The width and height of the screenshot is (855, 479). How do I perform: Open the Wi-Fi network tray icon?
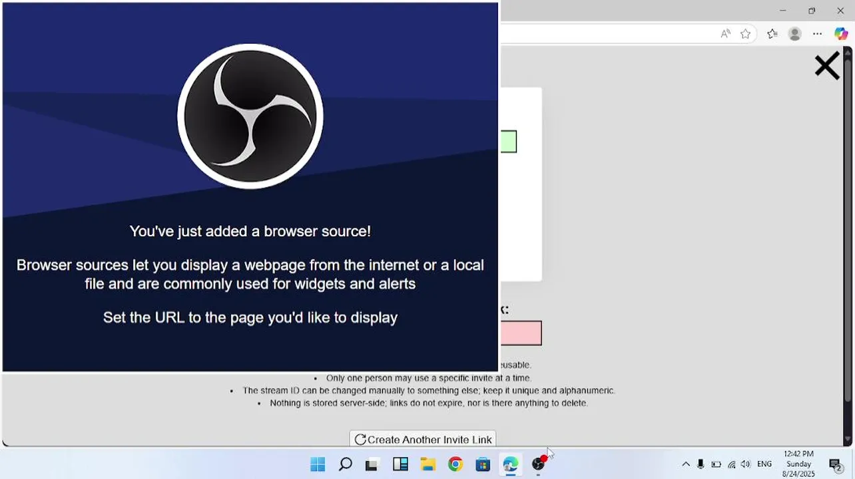click(x=732, y=464)
